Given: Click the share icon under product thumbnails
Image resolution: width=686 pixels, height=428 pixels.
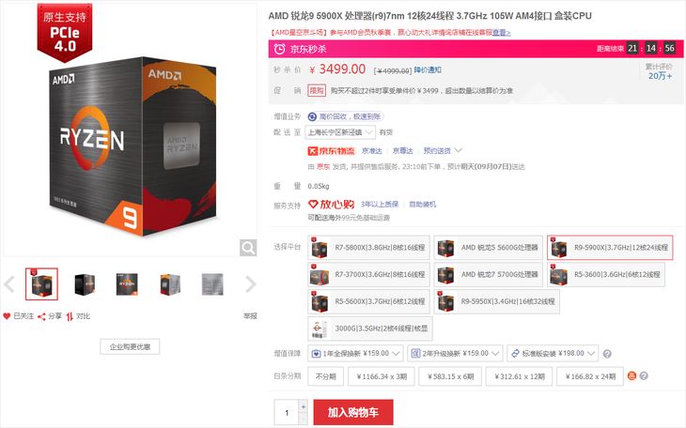Looking at the screenshot, I should (41, 316).
